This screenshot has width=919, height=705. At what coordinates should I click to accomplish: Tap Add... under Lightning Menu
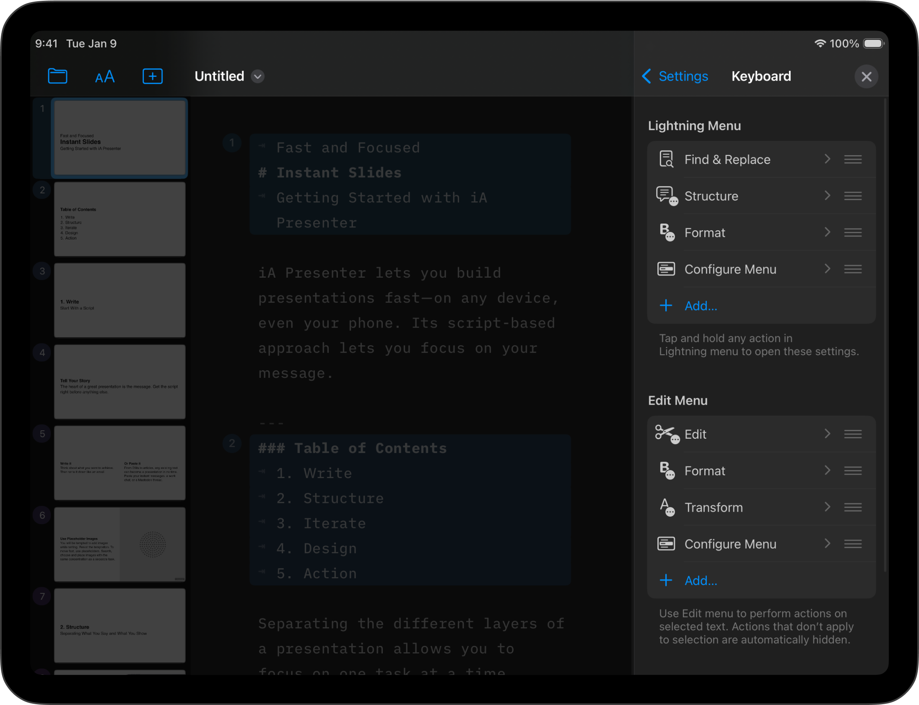[x=700, y=306]
